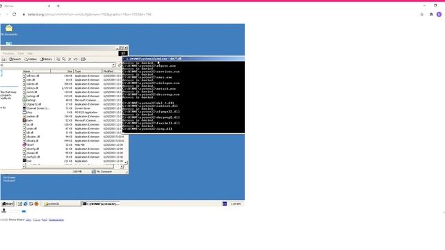445x250 pixels.
Task: Open the Windows Start button
Action: click(8, 203)
